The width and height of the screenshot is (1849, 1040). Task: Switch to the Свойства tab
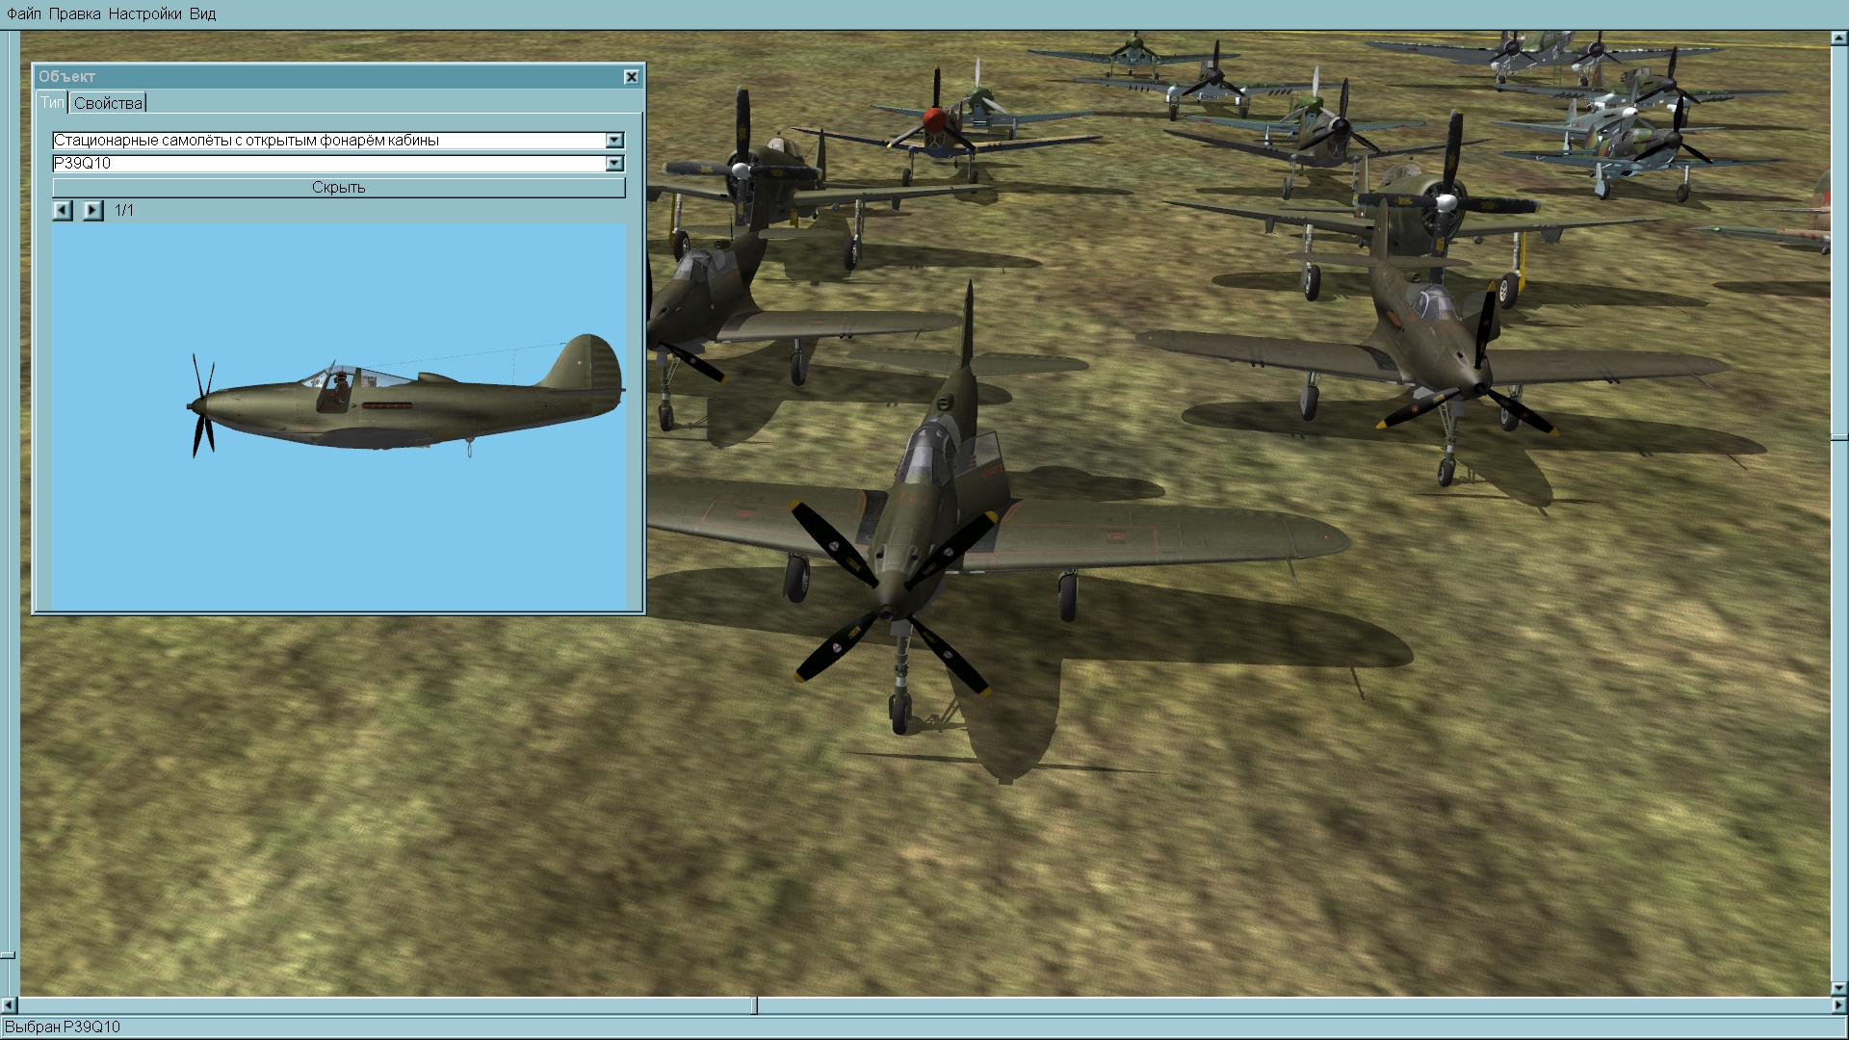[x=108, y=103]
